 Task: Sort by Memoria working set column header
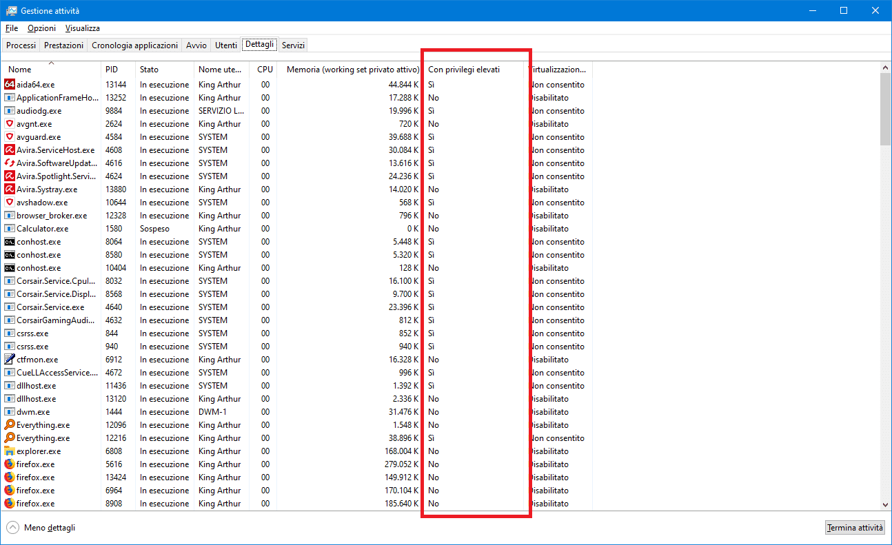[x=352, y=70]
